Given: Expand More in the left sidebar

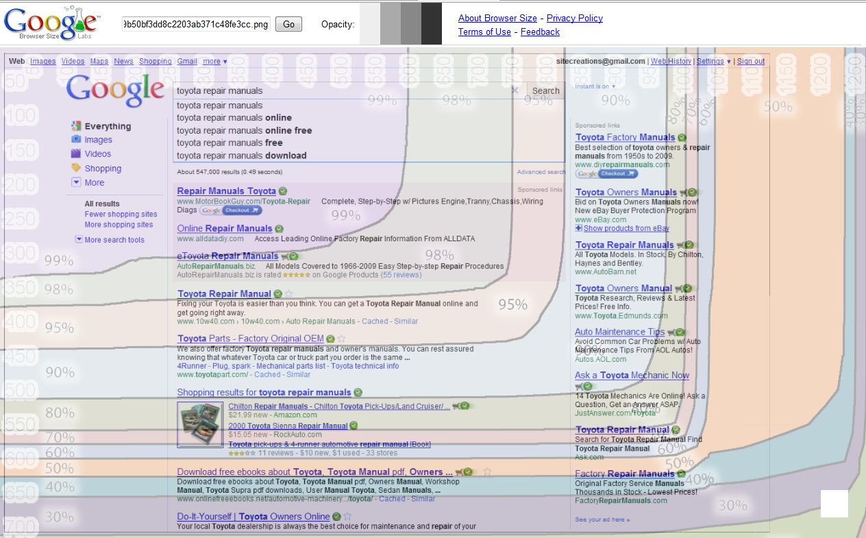Looking at the screenshot, I should point(88,182).
